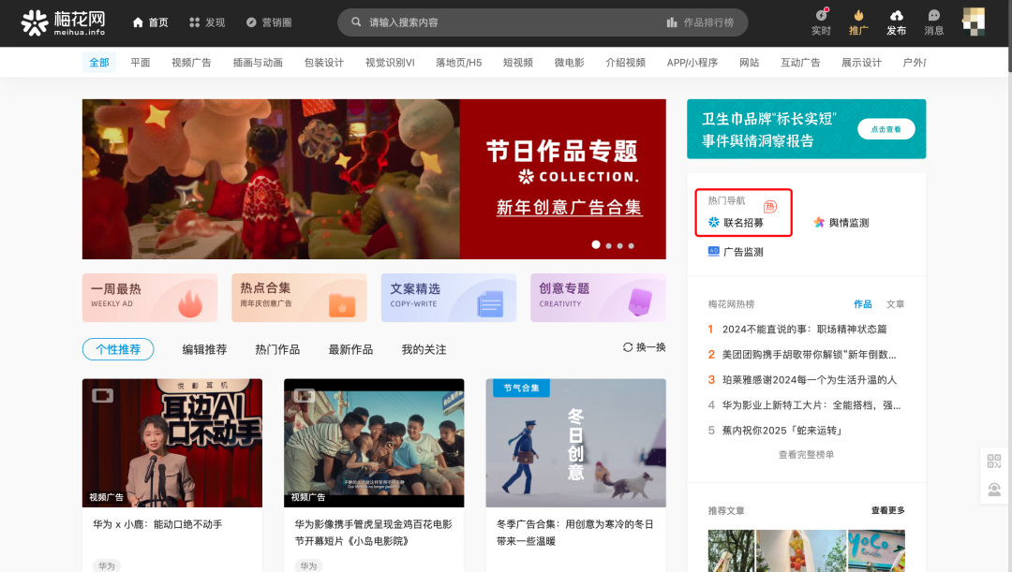Click the 发布 cloud upload icon
Image resolution: width=1012 pixels, height=572 pixels.
click(x=896, y=16)
